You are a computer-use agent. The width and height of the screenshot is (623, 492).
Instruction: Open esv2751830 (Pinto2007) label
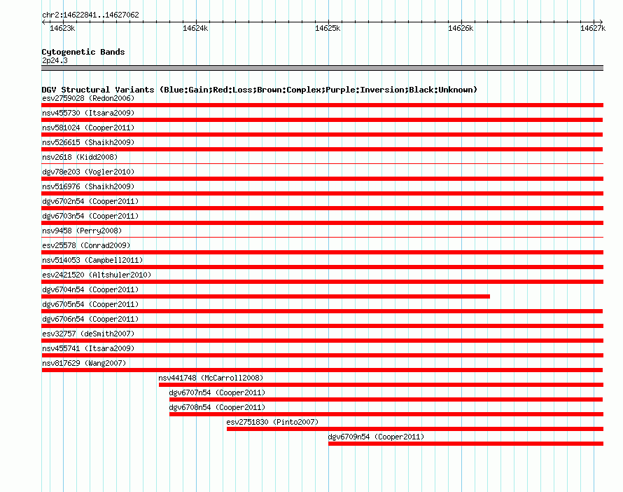tap(272, 422)
